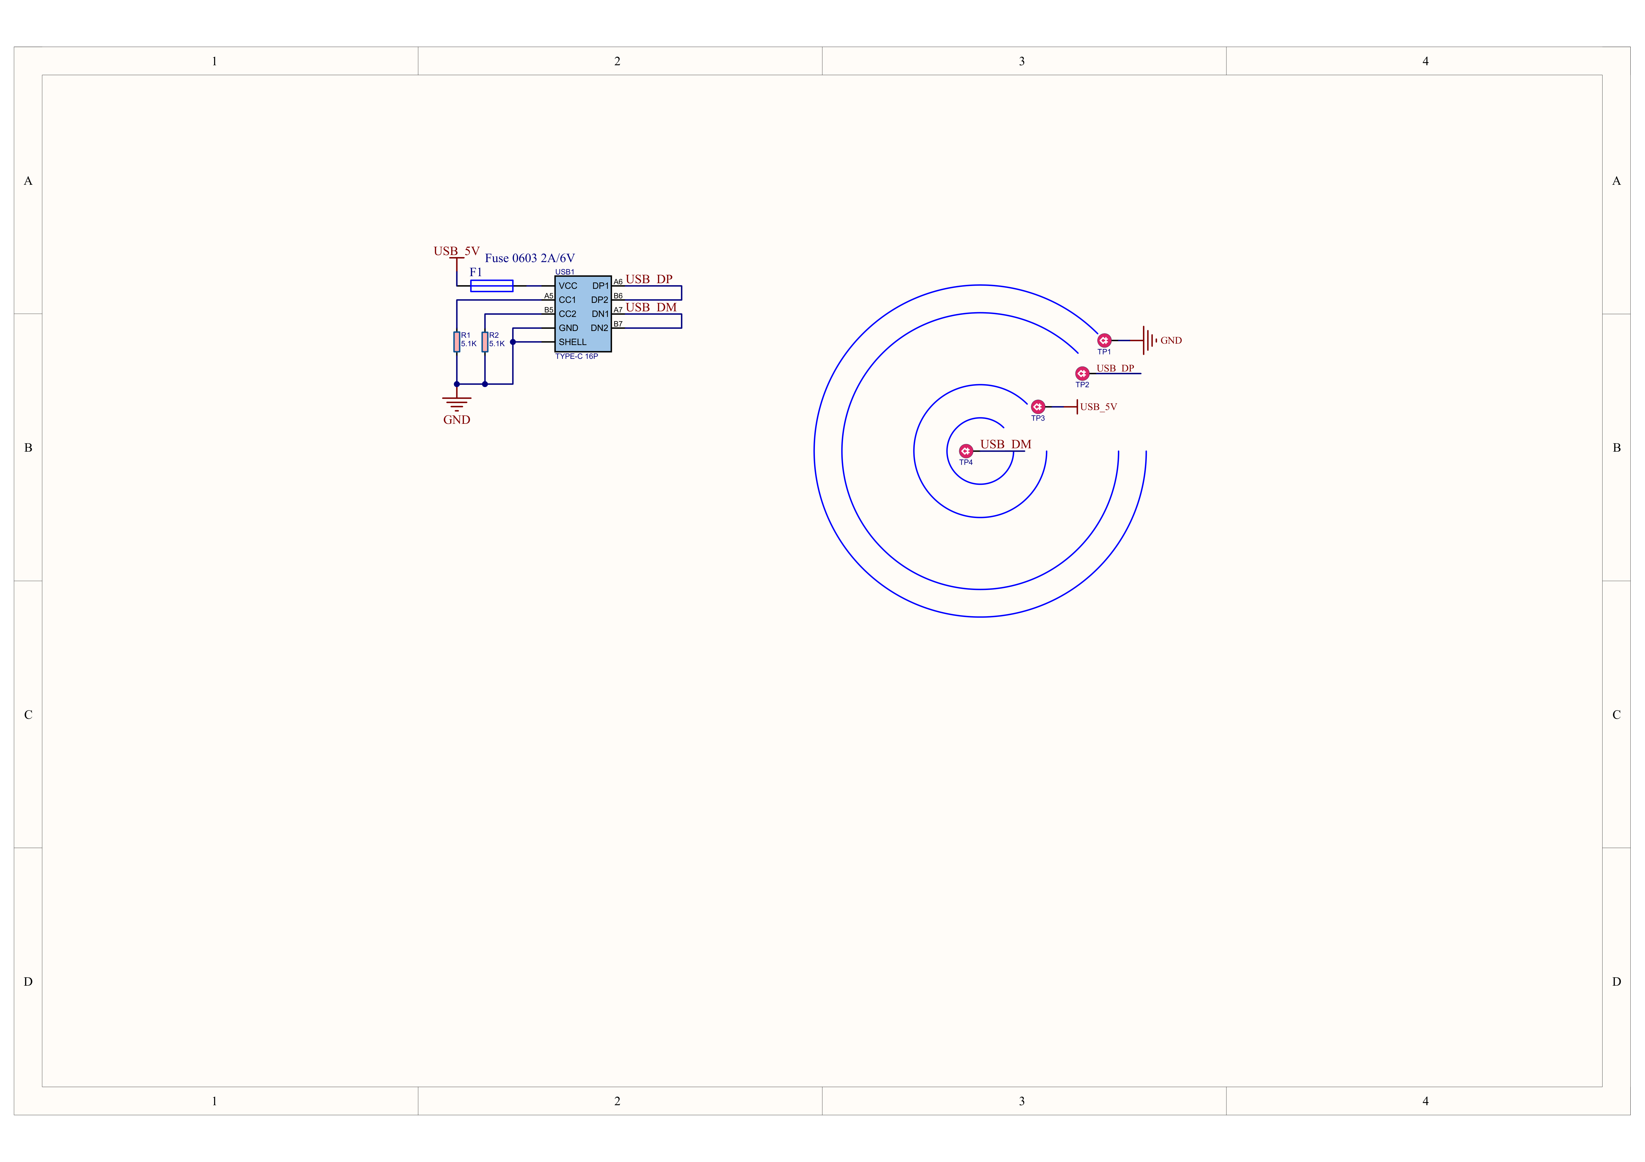Select the TP4 test point symbol
Screen dimensions: 1645x1162
tap(966, 451)
